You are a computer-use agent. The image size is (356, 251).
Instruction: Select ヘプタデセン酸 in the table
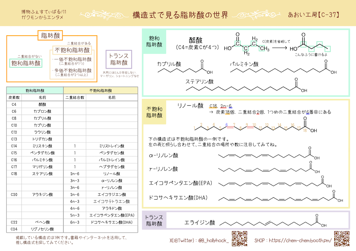point(112,167)
